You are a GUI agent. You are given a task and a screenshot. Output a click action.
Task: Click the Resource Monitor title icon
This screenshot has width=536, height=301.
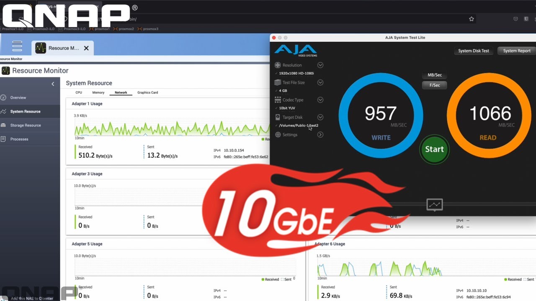[6, 71]
